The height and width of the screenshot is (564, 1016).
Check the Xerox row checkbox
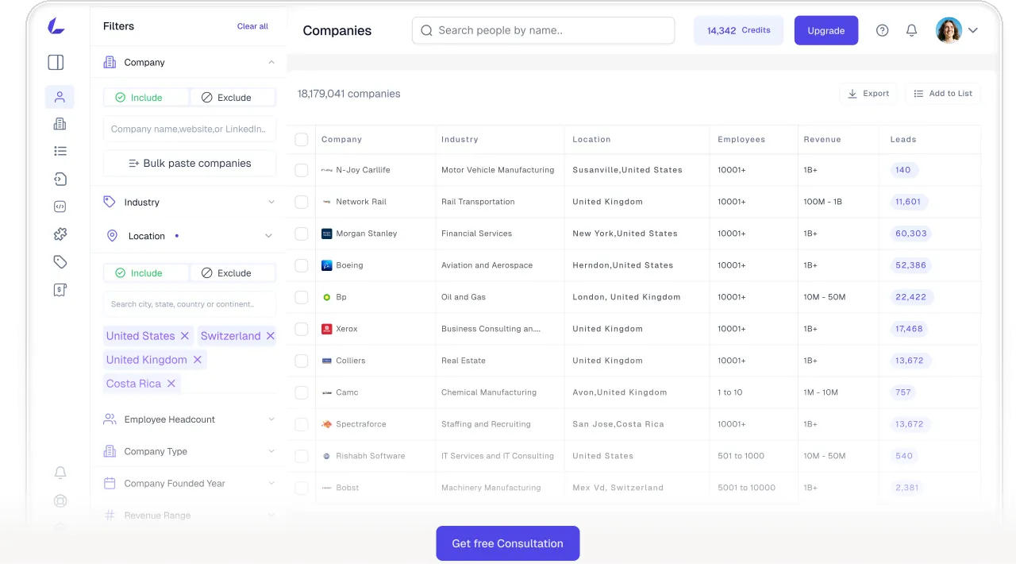tap(301, 329)
